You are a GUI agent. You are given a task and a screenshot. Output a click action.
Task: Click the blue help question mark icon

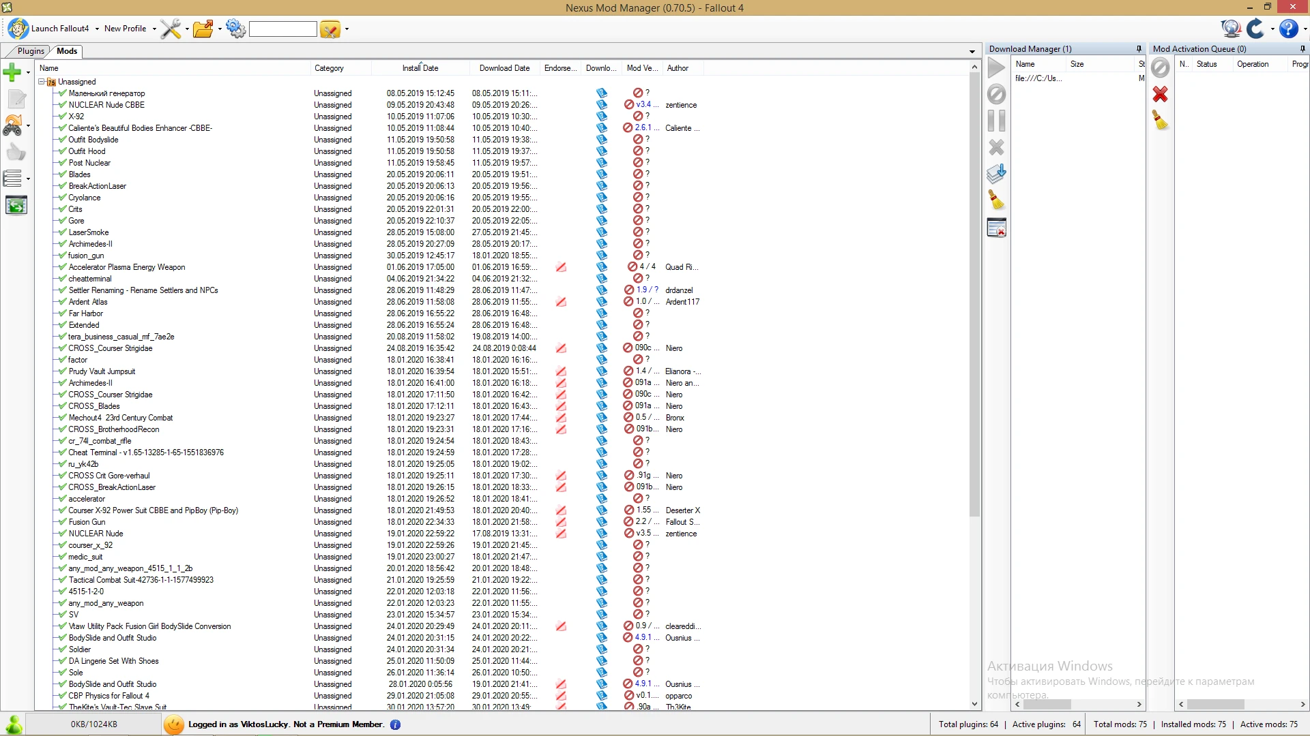(1287, 29)
